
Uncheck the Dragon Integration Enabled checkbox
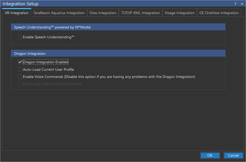point(20,62)
